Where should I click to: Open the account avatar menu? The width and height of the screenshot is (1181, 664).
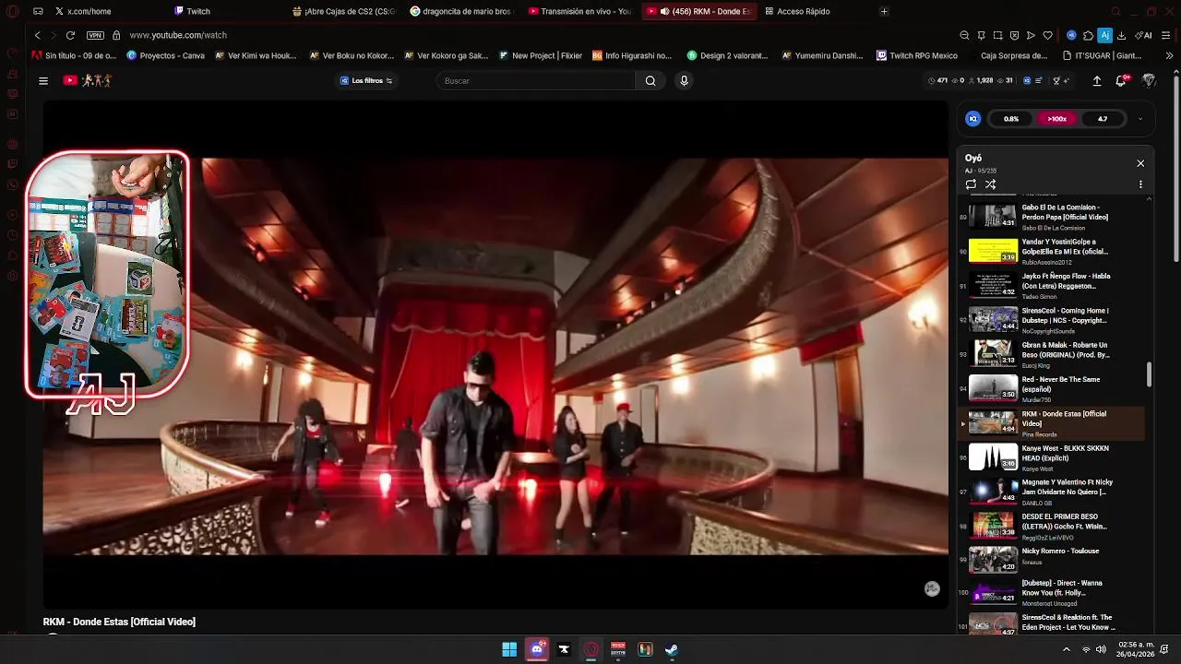click(1149, 81)
